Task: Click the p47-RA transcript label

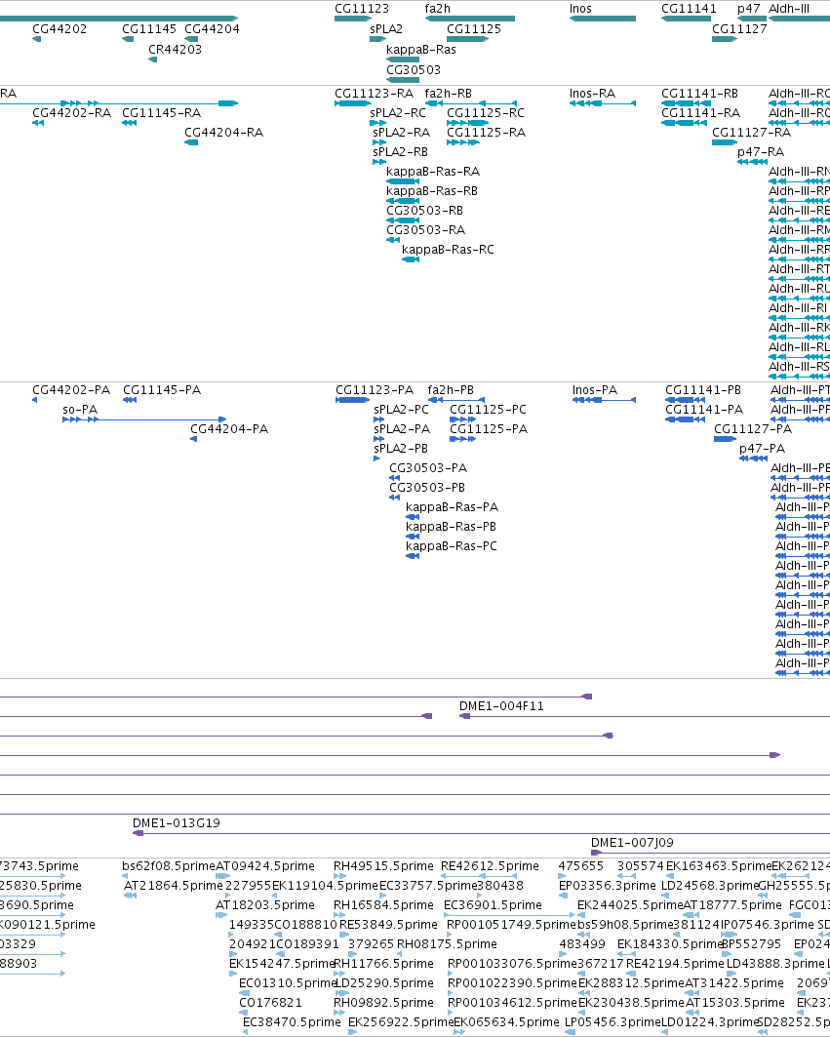Action: (x=761, y=152)
